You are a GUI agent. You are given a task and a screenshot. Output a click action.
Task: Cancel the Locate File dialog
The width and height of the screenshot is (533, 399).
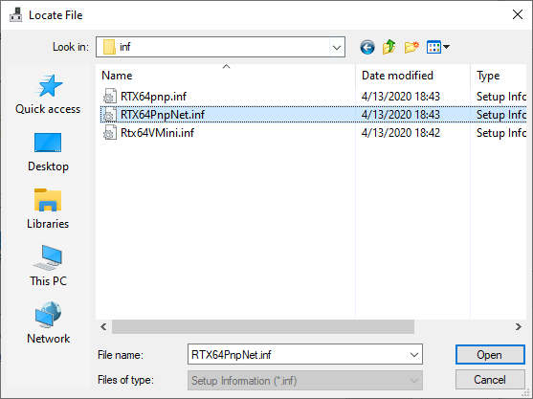490,380
